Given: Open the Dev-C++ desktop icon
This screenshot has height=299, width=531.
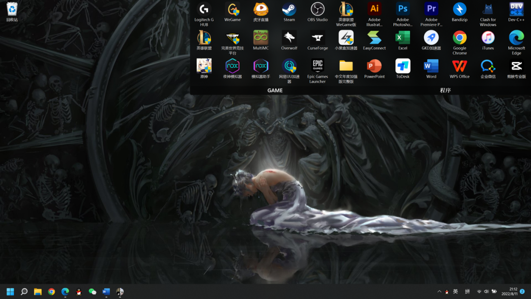Looking at the screenshot, I should pyautogui.click(x=516, y=9).
